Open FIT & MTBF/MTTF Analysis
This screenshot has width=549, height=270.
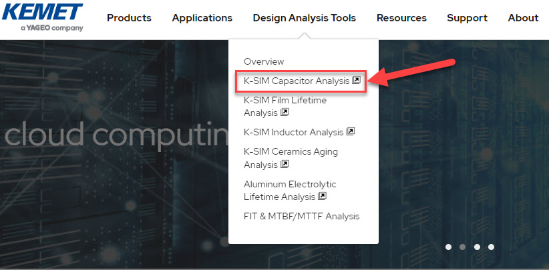click(x=301, y=216)
